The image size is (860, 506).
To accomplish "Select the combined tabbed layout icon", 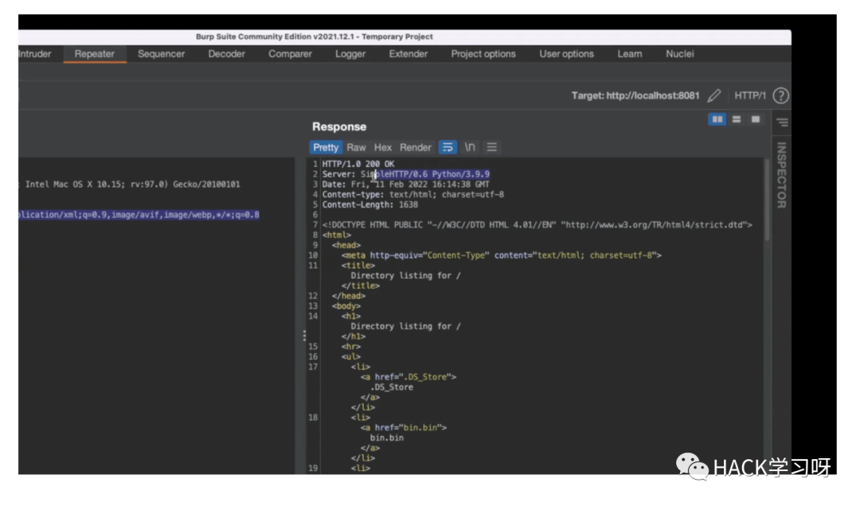I will pos(755,119).
